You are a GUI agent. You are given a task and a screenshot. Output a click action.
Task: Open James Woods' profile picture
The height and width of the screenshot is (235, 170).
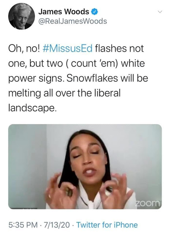click(22, 16)
